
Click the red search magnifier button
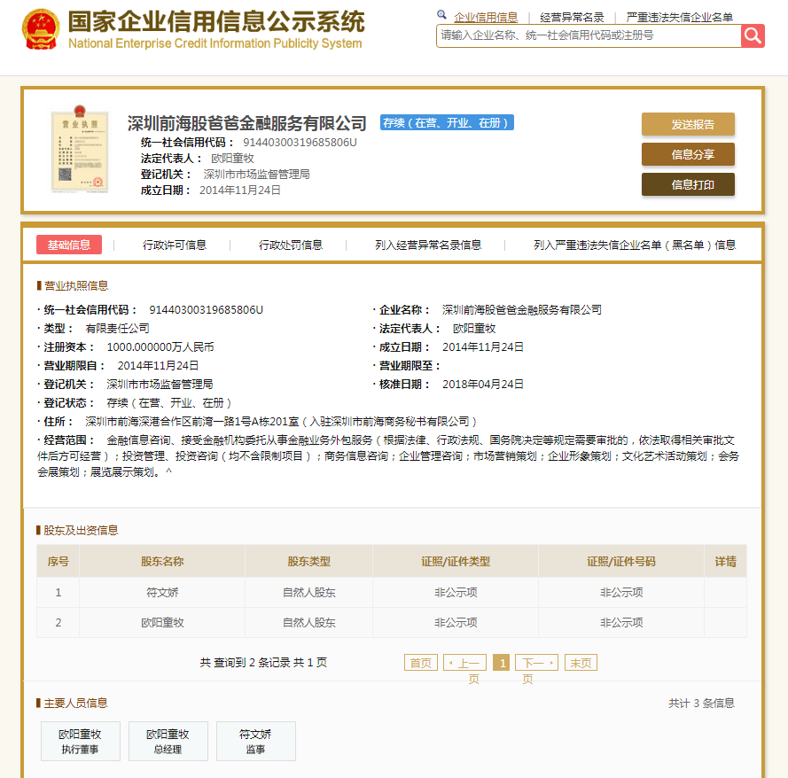753,35
